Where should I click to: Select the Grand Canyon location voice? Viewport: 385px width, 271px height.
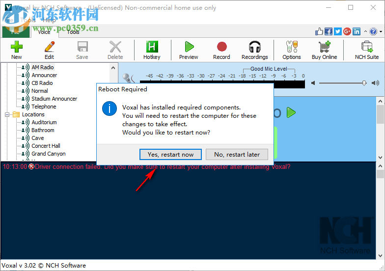point(48,154)
